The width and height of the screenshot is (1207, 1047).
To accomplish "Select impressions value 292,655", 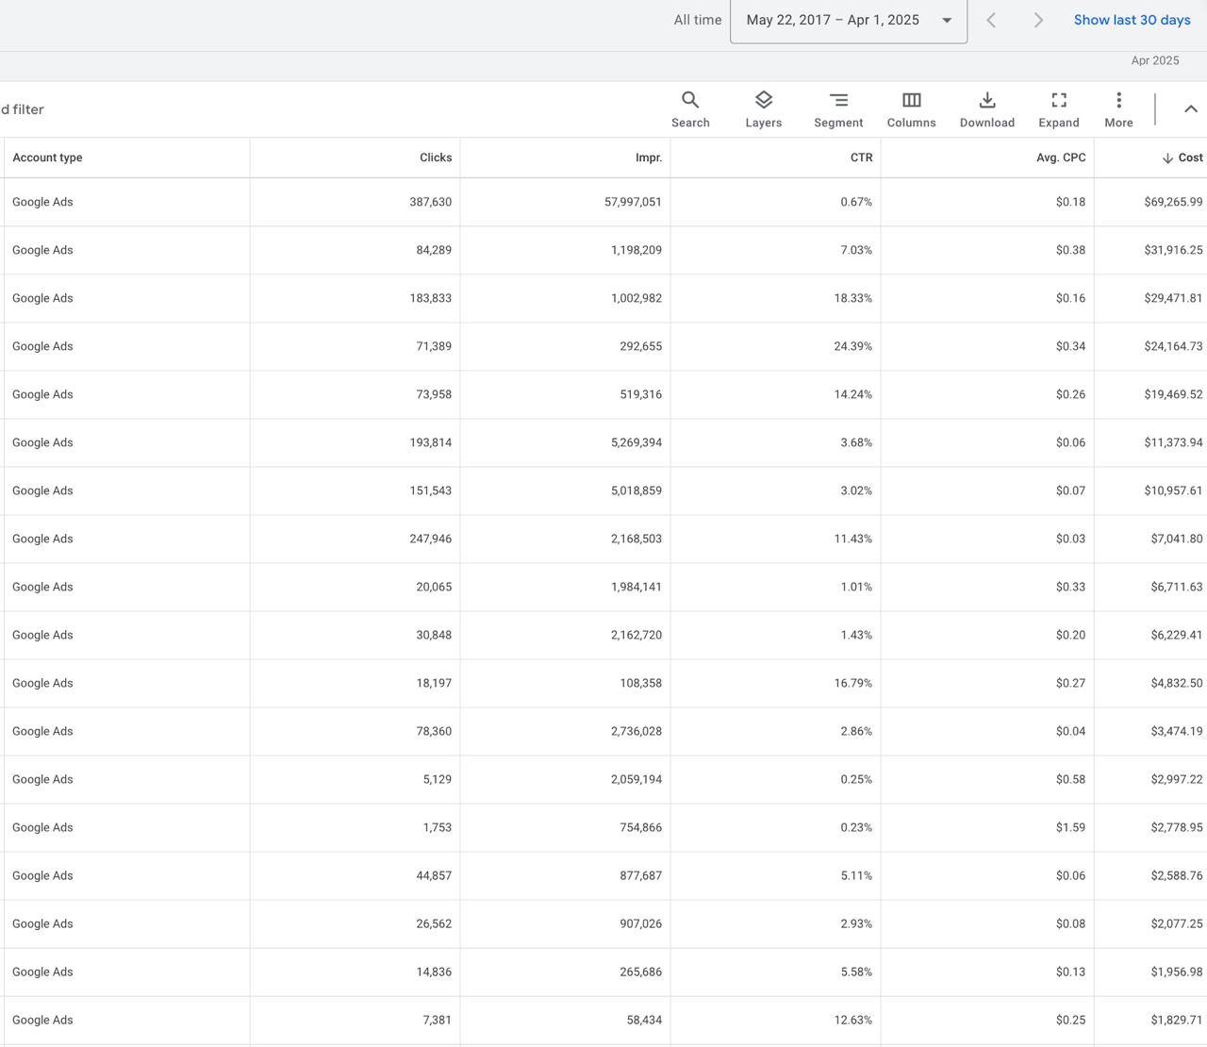I will tap(640, 346).
